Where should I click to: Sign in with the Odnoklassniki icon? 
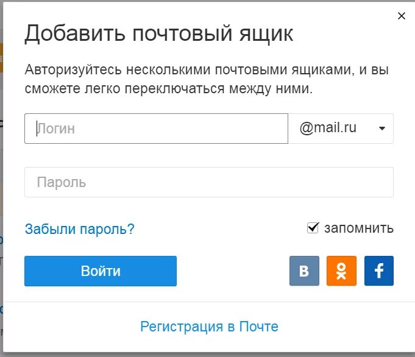pyautogui.click(x=341, y=270)
